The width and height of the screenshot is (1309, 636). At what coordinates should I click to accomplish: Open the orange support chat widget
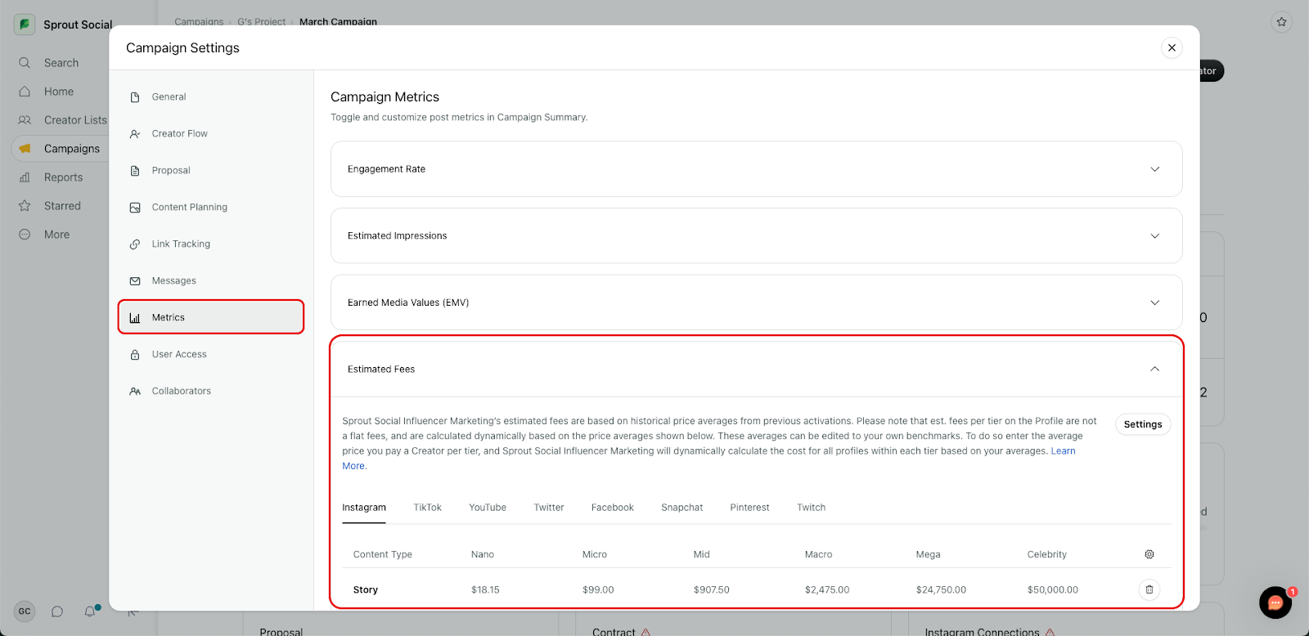click(1275, 603)
